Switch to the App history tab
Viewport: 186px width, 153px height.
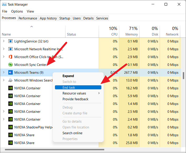pyautogui.click(x=48, y=18)
